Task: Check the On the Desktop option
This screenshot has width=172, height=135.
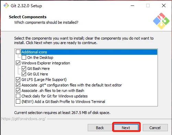Action: point(24,58)
